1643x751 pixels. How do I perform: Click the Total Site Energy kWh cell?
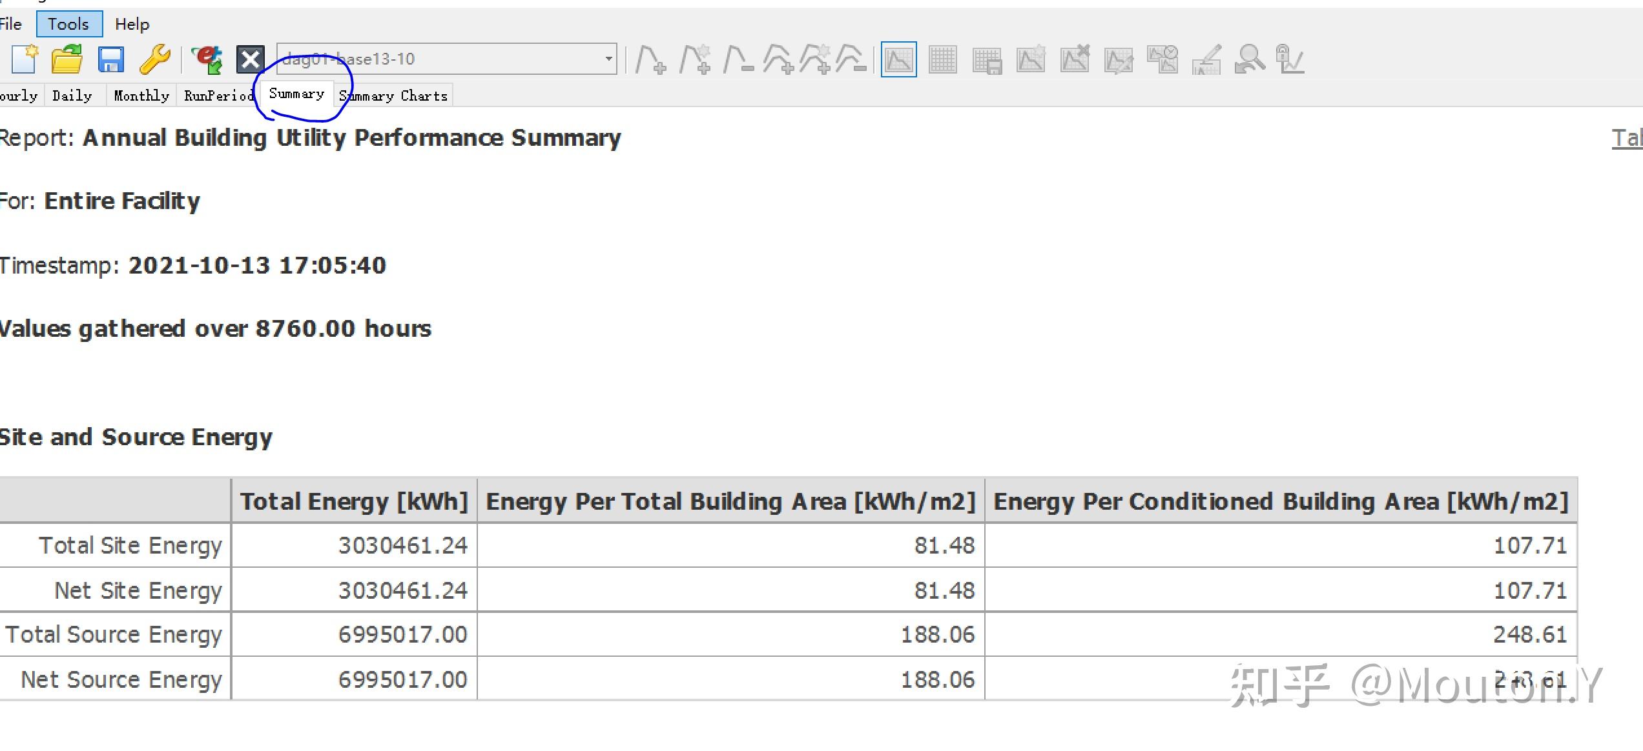(402, 546)
